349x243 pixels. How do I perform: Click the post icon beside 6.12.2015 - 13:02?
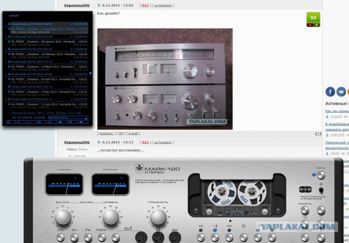pyautogui.click(x=99, y=5)
